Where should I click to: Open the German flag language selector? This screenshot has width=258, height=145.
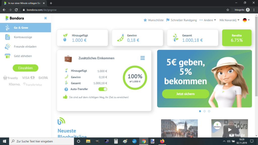(246, 20)
